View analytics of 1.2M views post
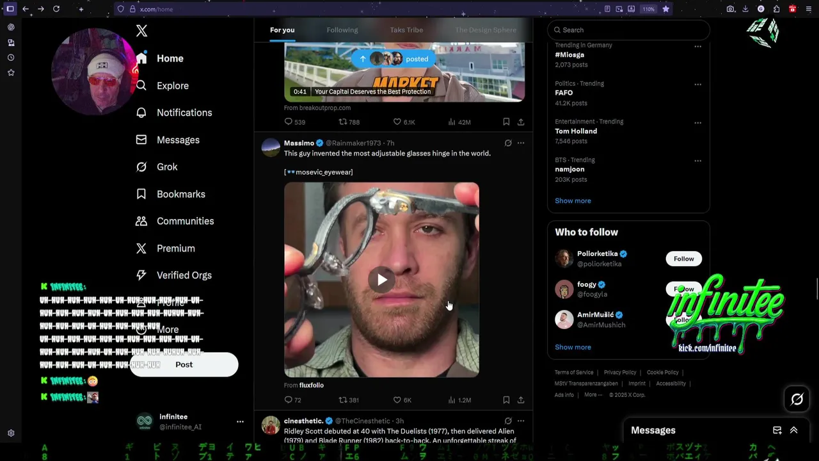The width and height of the screenshot is (819, 461). tap(459, 400)
